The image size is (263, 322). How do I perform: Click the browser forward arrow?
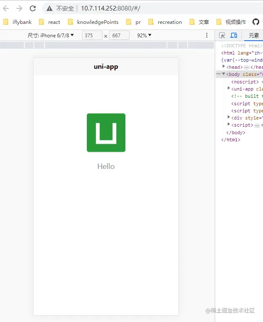(19, 8)
